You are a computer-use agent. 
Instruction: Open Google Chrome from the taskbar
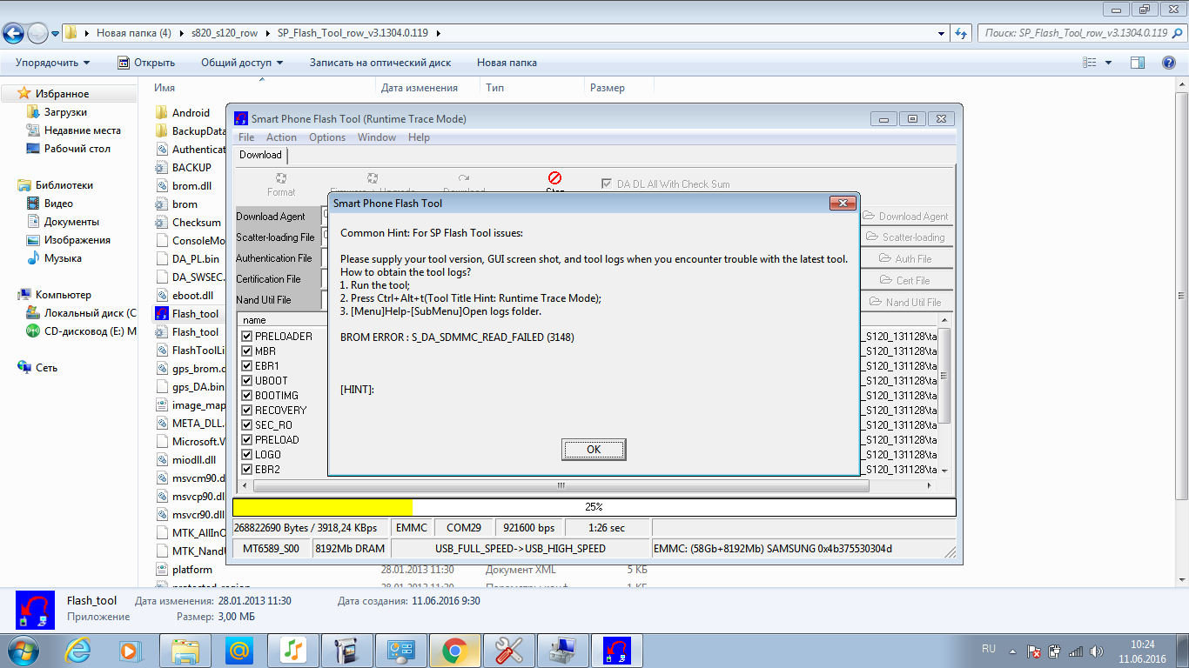(x=454, y=650)
